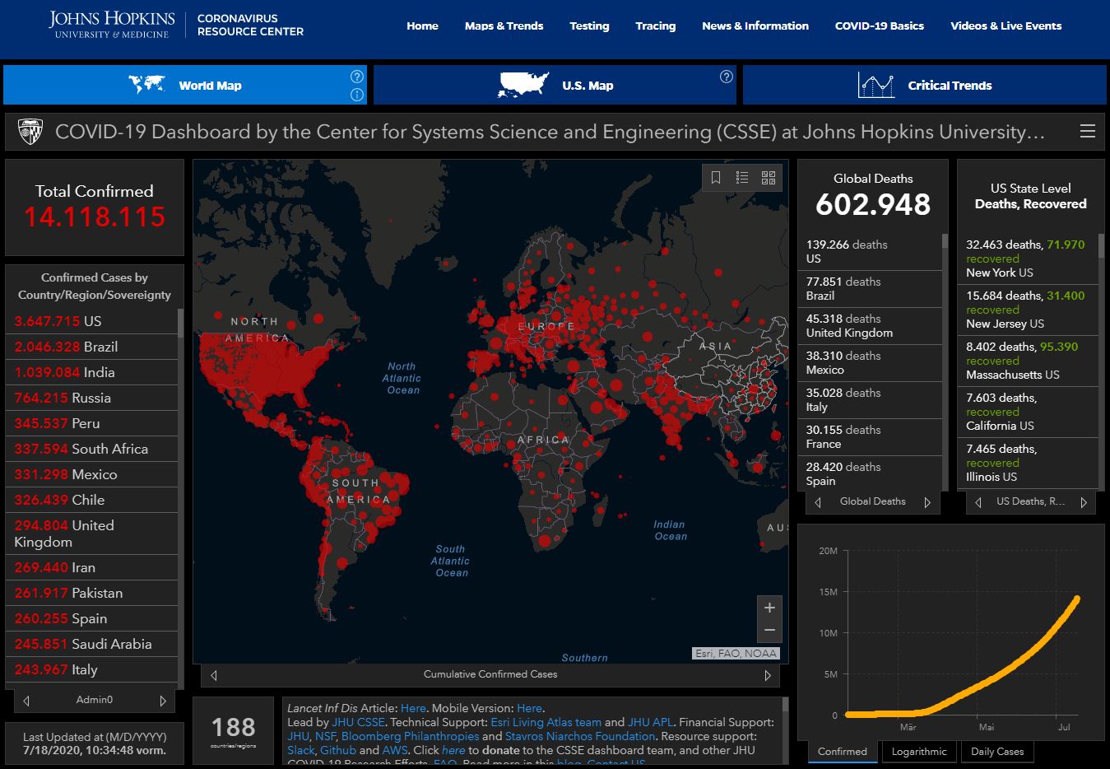Click the right arrow beside US Deaths footer

coord(1084,502)
